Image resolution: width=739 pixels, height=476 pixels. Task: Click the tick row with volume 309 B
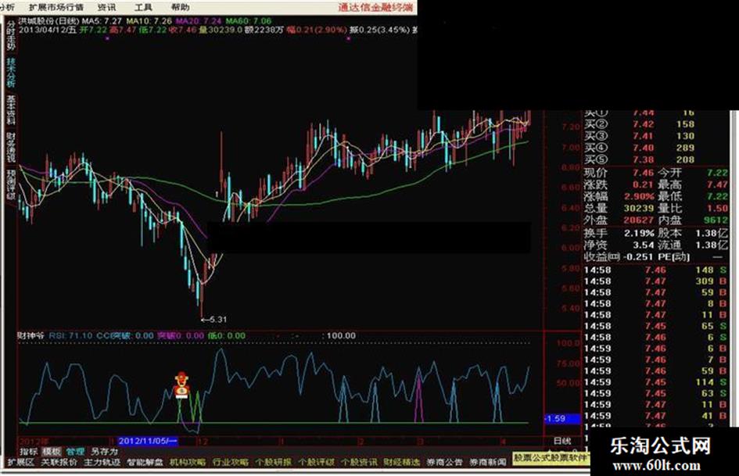pos(655,281)
